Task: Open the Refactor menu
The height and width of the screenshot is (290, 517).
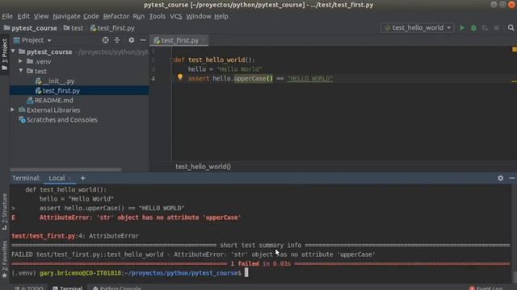Action: 116,16
